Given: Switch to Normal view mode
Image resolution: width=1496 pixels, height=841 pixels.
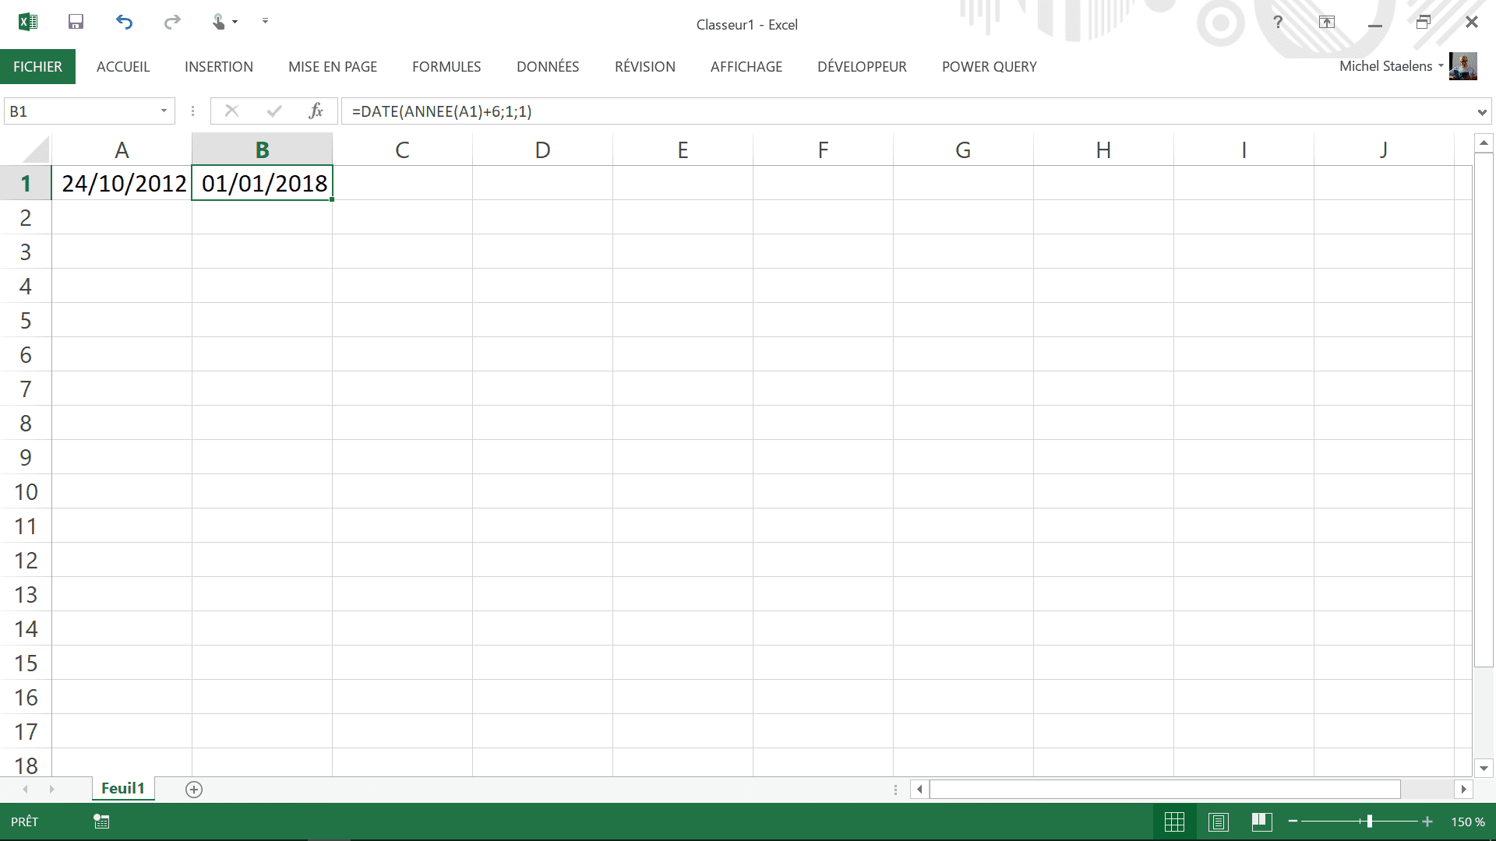Looking at the screenshot, I should [x=1174, y=822].
